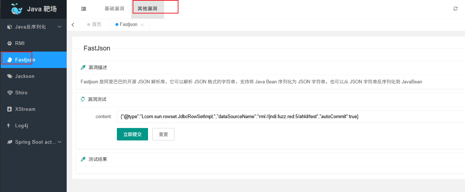Click the whale logo in the header

pyautogui.click(x=16, y=9)
